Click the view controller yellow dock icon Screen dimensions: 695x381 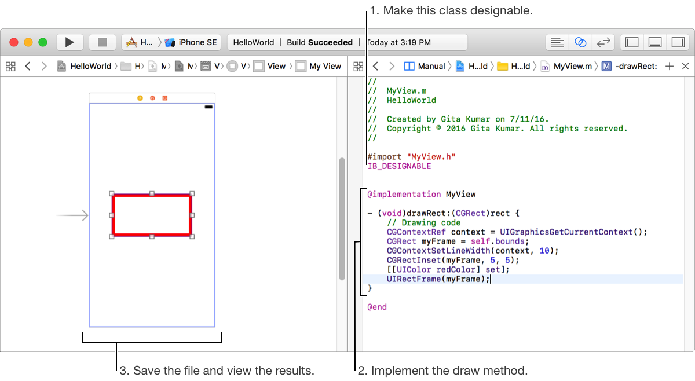tap(140, 98)
